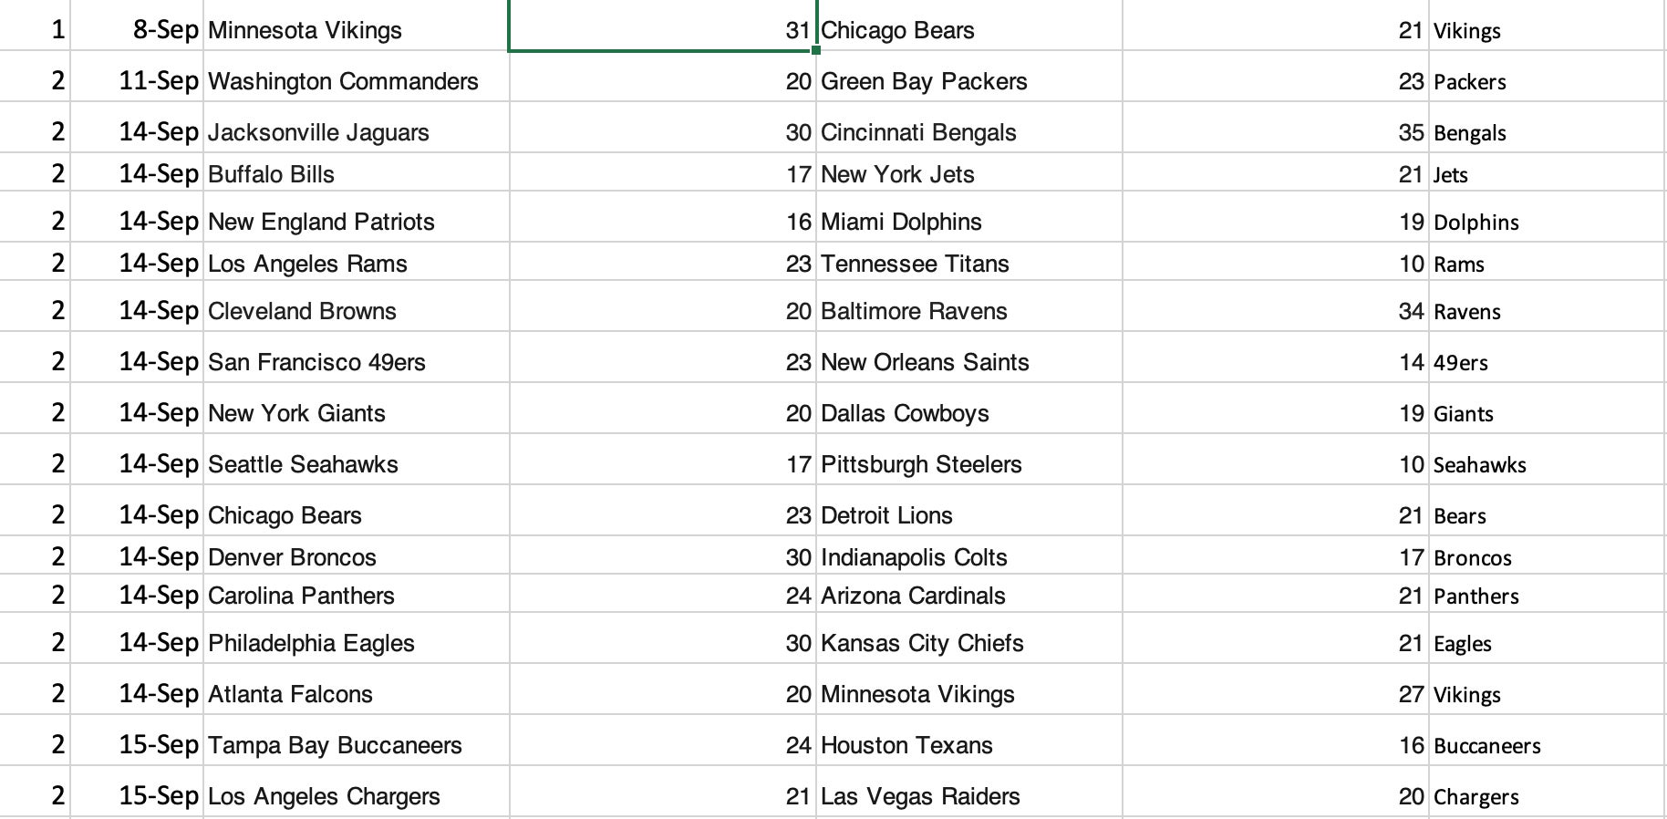Click the green fill handle of selected cell
Viewport: 1667px width, 819px height.
pos(815,50)
